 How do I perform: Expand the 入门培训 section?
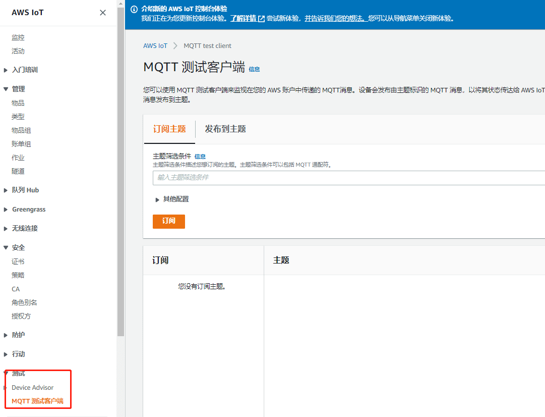[21, 70]
